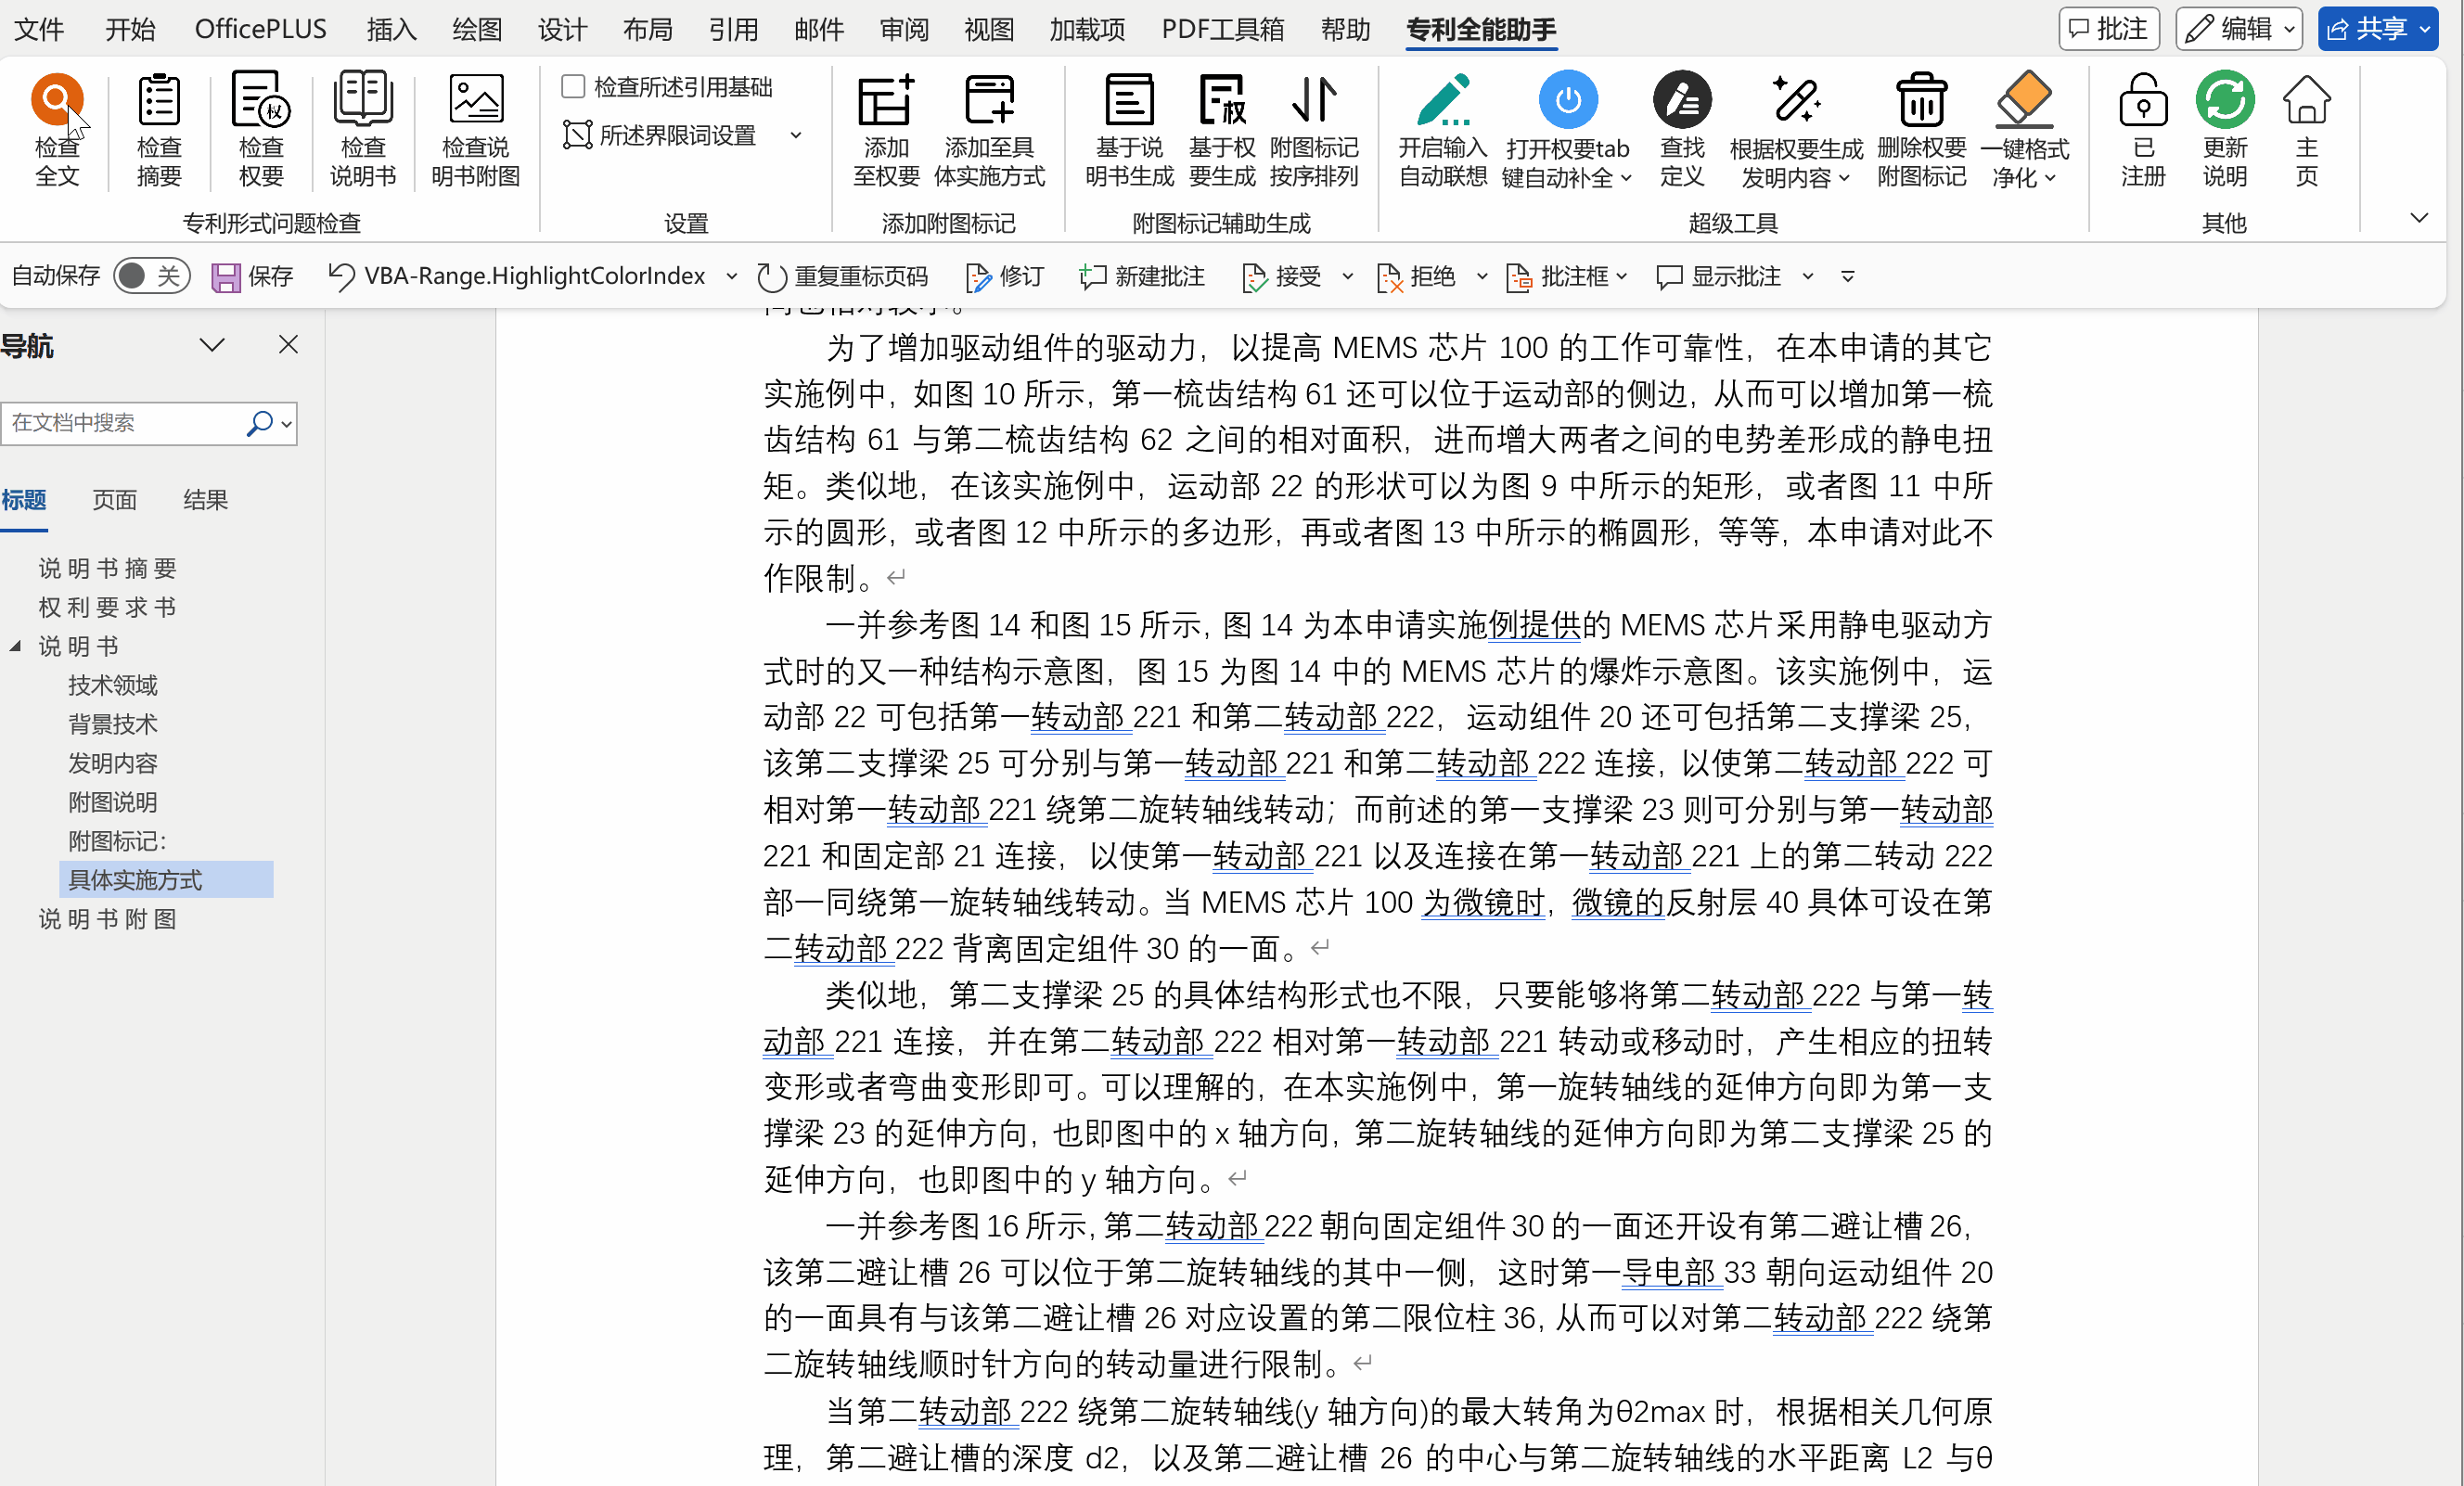Click the 检查说明书附图 picture icon
Viewport: 2464px width, 1486px height.
475,99
